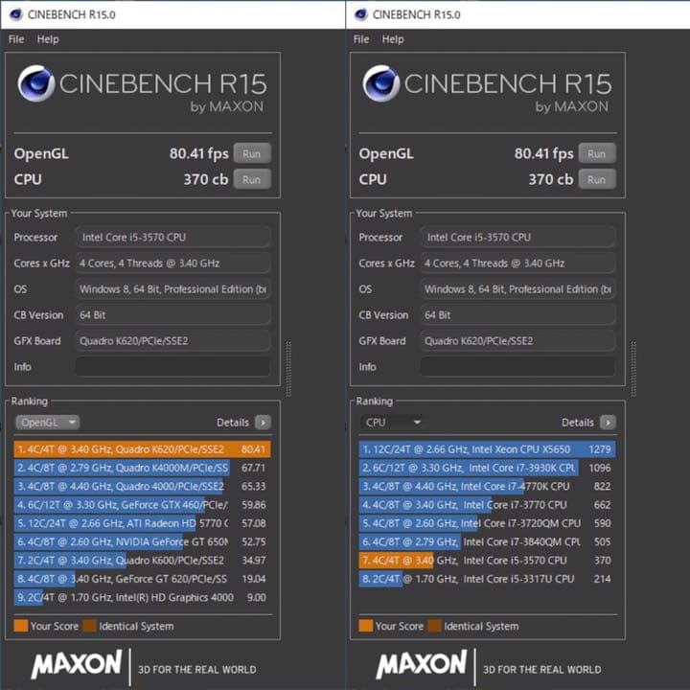This screenshot has height=690, width=690.
Task: Select the Intel HD Graphics 4000 ranking row
Action: tap(142, 597)
